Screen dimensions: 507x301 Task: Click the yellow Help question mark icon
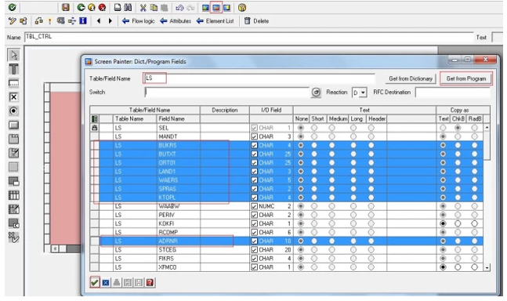242,7
